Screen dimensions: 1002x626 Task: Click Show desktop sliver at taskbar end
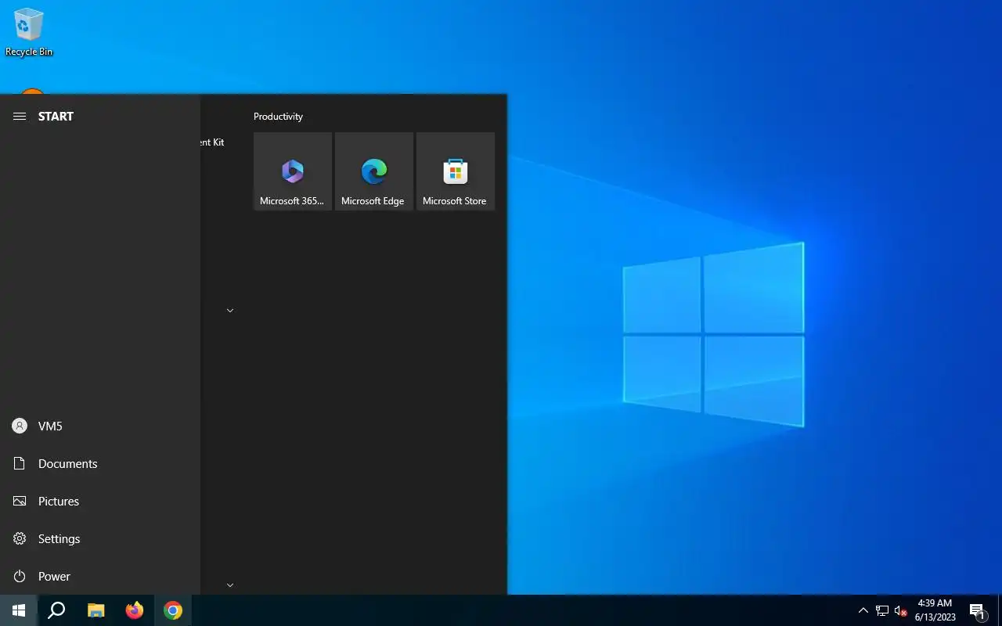[x=1000, y=610]
